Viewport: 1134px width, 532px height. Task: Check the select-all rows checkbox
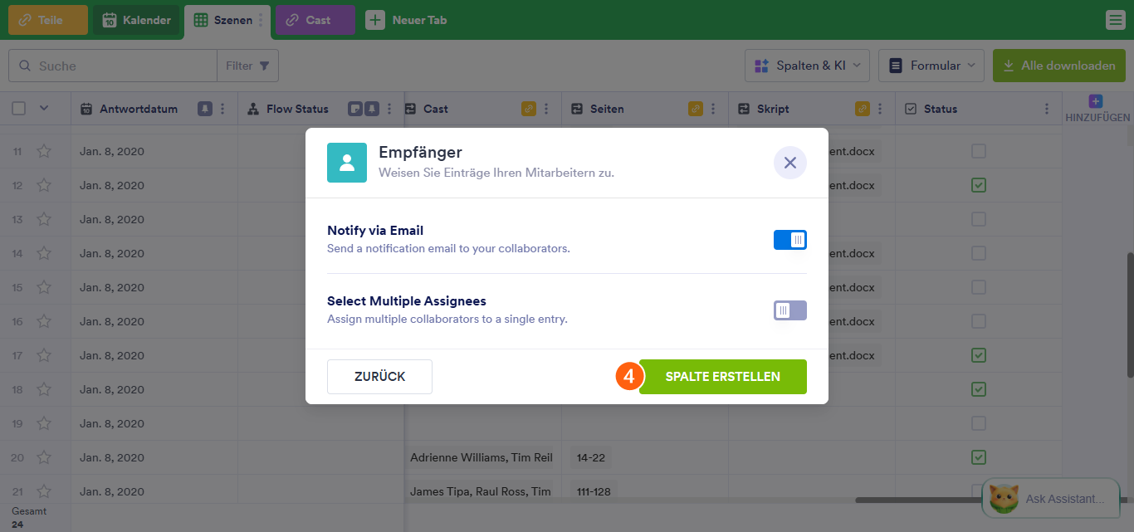click(19, 108)
